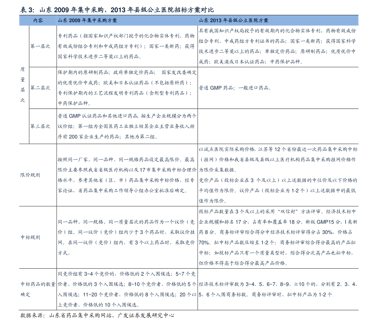Click the 2009 first-tier 专利药品 description cell
The image size is (378, 325).
pyautogui.click(x=126, y=46)
